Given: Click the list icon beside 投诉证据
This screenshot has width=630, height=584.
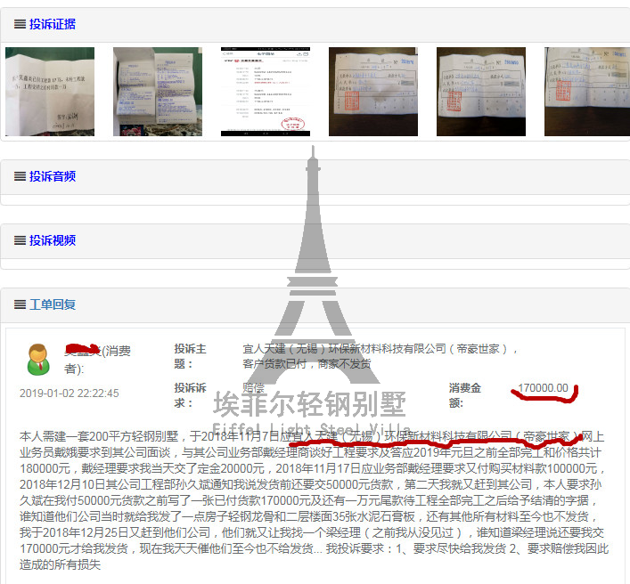Looking at the screenshot, I should [x=20, y=24].
